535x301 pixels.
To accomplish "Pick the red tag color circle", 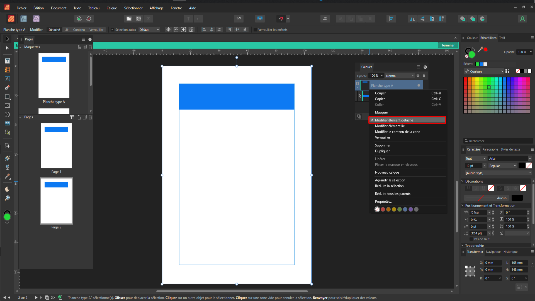I will pyautogui.click(x=383, y=209).
